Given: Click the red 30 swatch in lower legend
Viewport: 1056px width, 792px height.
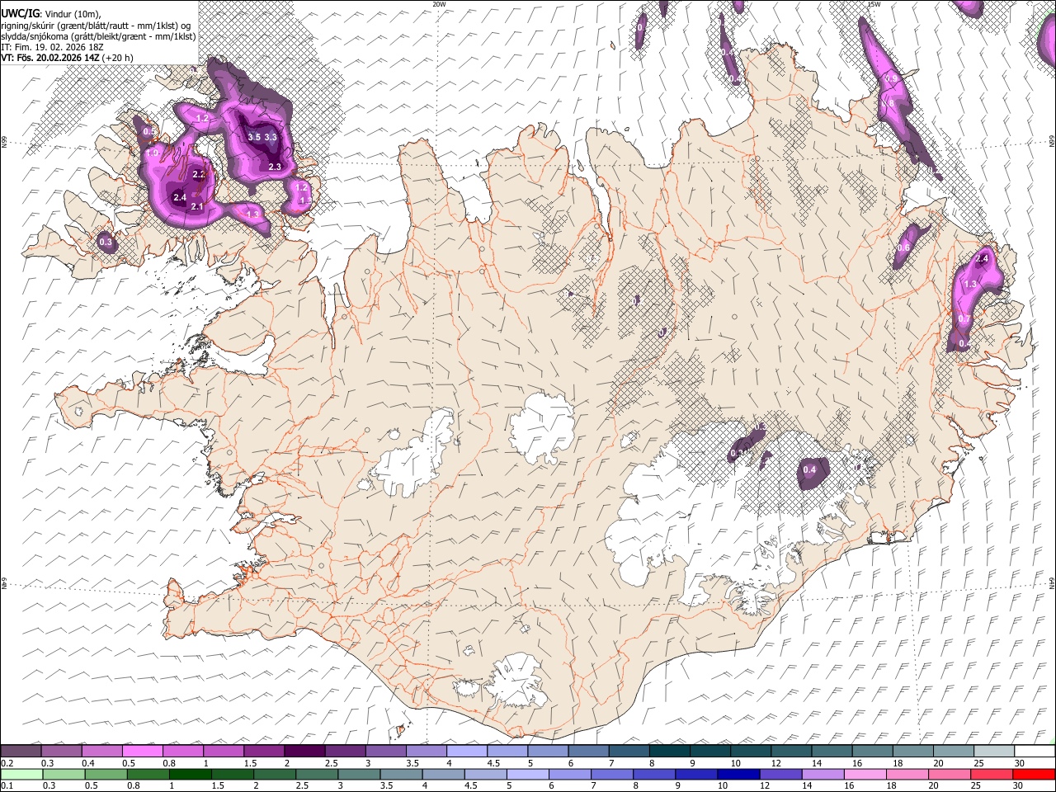Looking at the screenshot, I should tap(1034, 774).
